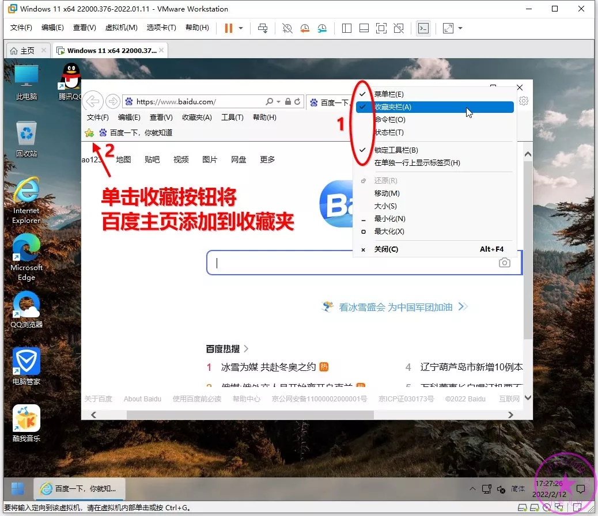Enter full screen mode in VMware toolbar

[381, 28]
